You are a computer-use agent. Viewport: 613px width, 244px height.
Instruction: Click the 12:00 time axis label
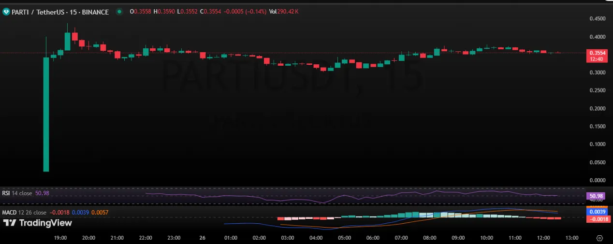543,238
